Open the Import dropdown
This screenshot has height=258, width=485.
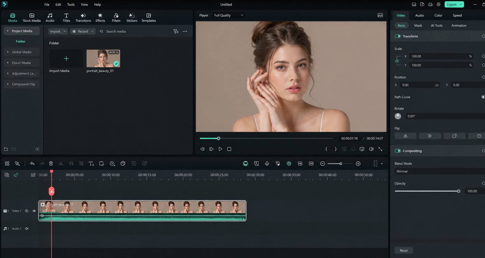(58, 31)
